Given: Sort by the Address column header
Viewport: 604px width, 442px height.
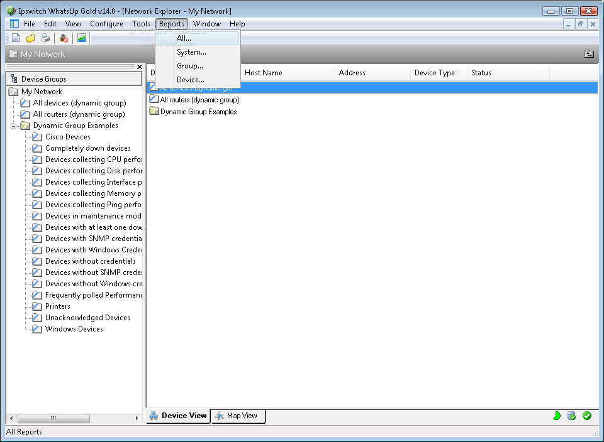Looking at the screenshot, I should click(372, 73).
